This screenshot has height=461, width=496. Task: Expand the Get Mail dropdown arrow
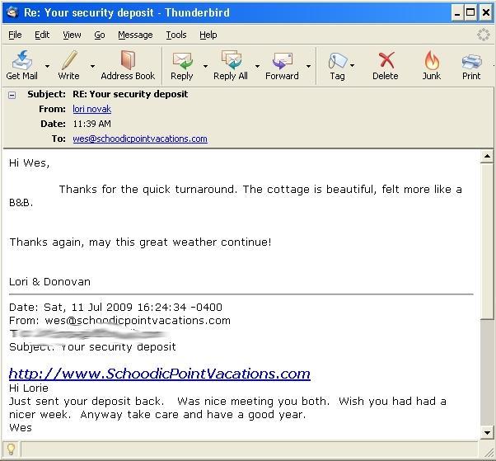[x=47, y=66]
